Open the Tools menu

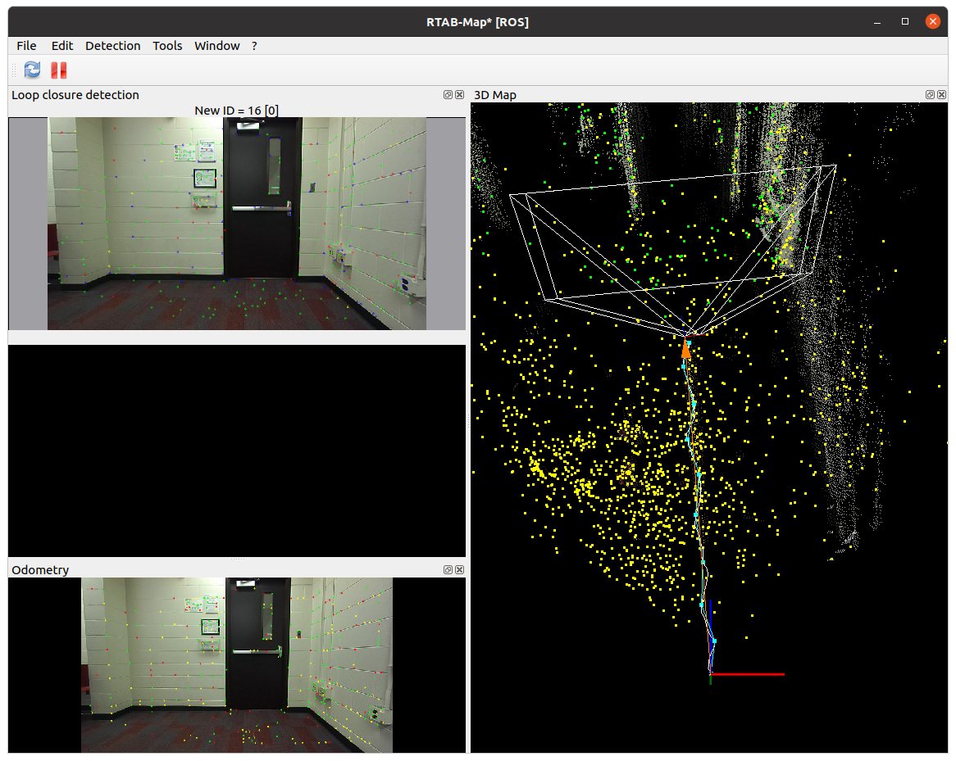coord(167,46)
